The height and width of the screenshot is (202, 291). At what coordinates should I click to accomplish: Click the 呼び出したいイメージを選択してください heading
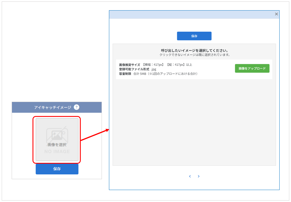click(x=194, y=50)
